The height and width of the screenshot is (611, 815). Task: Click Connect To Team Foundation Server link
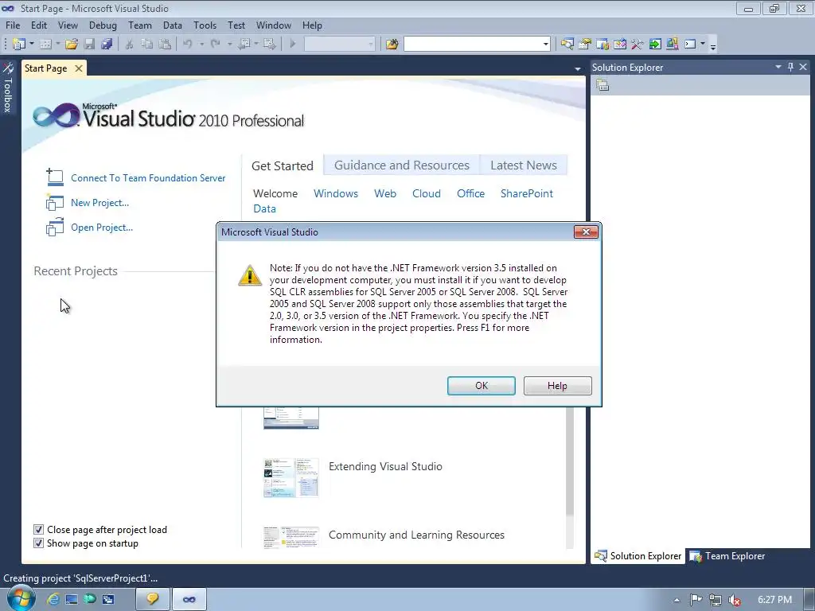tap(148, 177)
